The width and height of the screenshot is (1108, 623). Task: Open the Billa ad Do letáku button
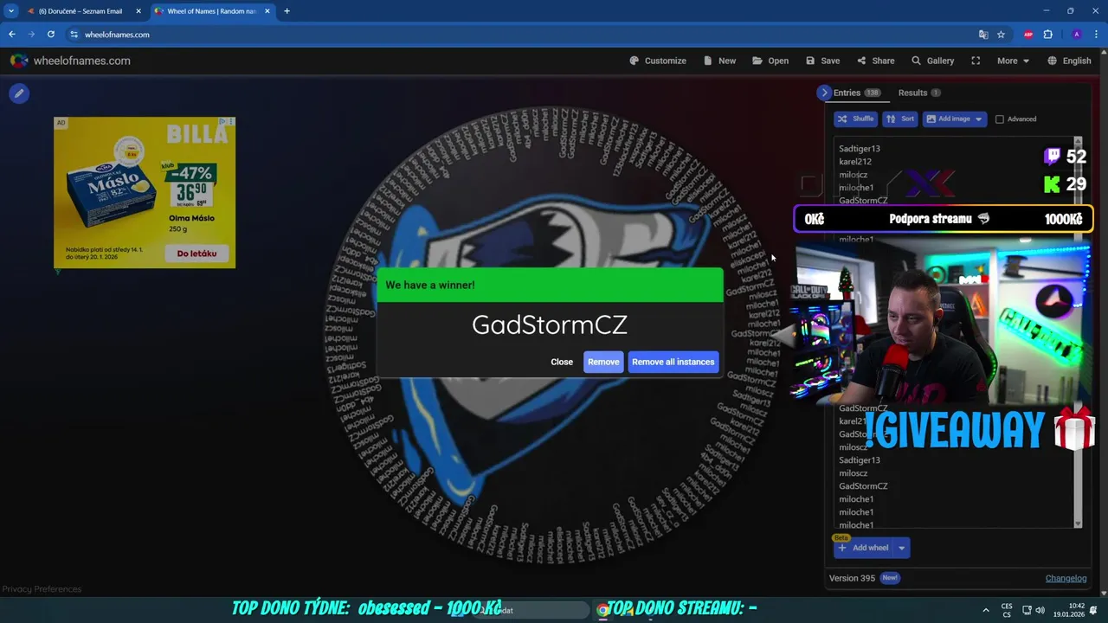point(196,254)
